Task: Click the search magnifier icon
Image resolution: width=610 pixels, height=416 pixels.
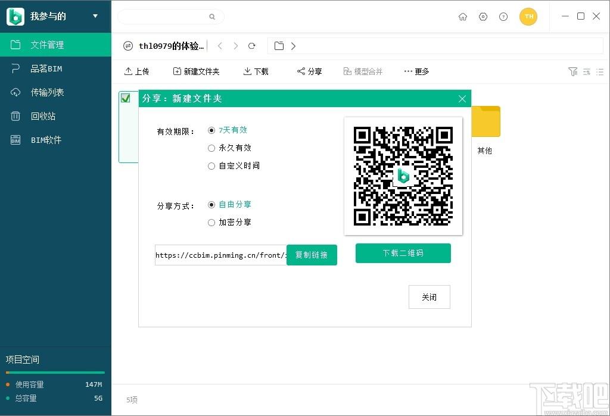Action: 212,17
